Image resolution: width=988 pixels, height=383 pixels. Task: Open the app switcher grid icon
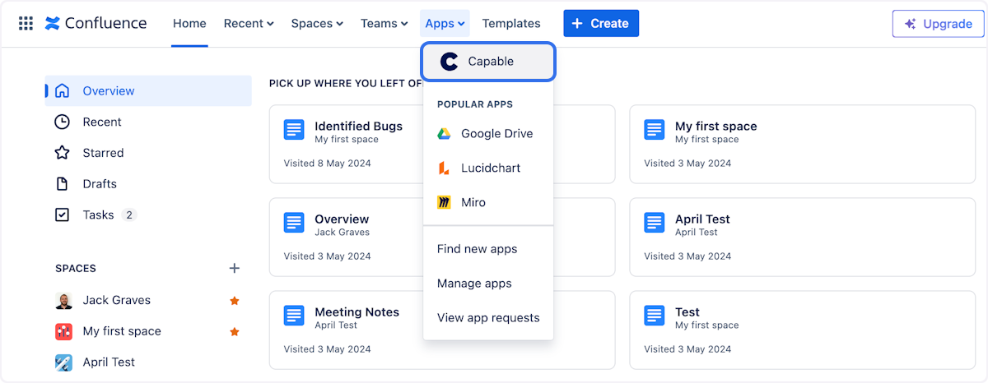click(x=26, y=23)
